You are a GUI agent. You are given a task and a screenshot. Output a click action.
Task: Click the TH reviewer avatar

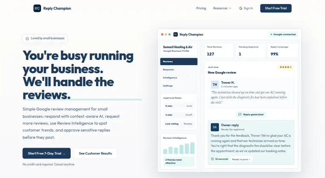[x=215, y=85]
